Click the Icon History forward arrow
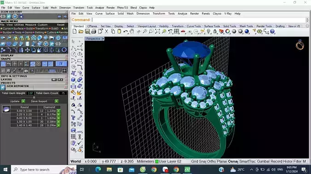The height and width of the screenshot is (174, 311). [x=65, y=16]
